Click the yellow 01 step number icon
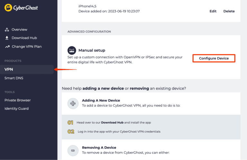This screenshot has height=160, width=247. click(x=71, y=122)
